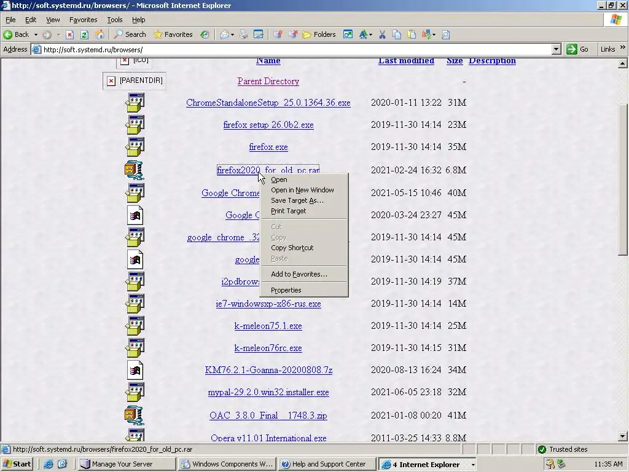The image size is (629, 472).
Task: Click the Forward navigation arrow
Action: click(x=47, y=34)
